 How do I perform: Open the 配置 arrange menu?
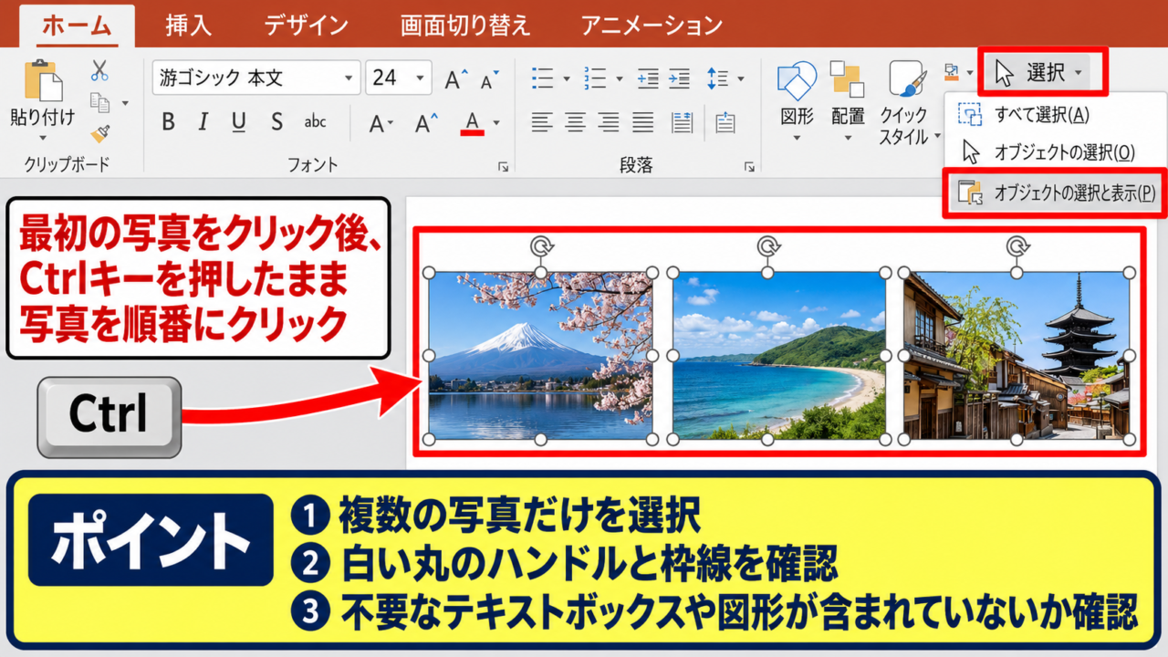tap(848, 100)
